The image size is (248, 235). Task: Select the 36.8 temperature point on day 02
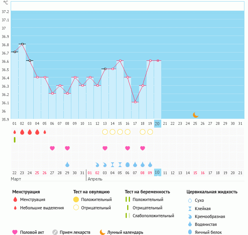tap(22, 44)
